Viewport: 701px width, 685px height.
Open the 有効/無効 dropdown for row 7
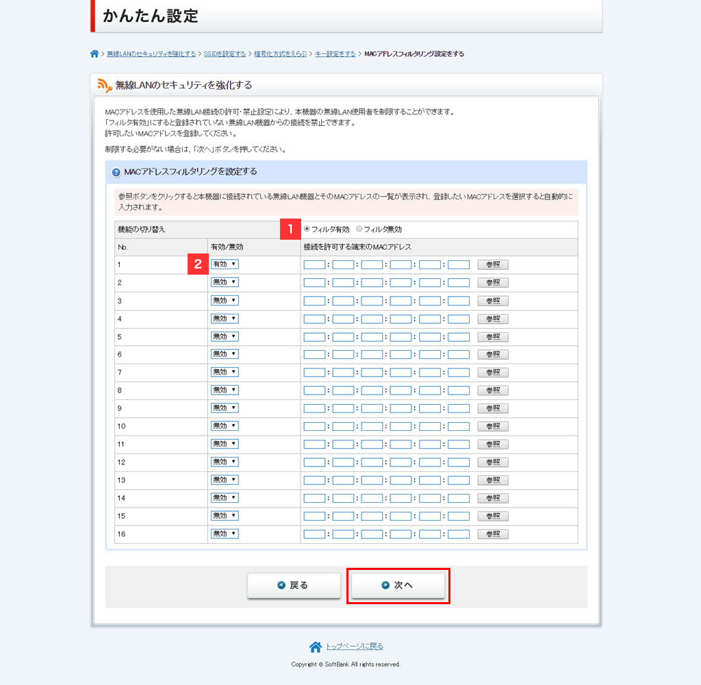point(225,372)
